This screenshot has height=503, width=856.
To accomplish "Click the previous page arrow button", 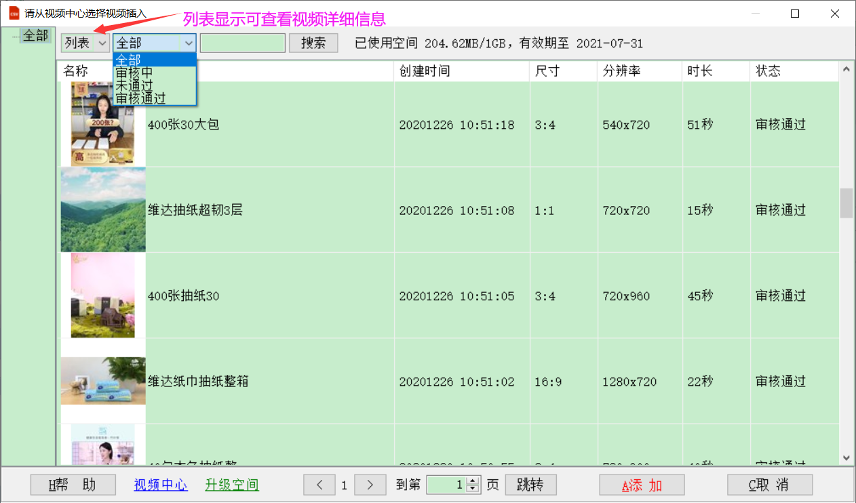I will (319, 485).
